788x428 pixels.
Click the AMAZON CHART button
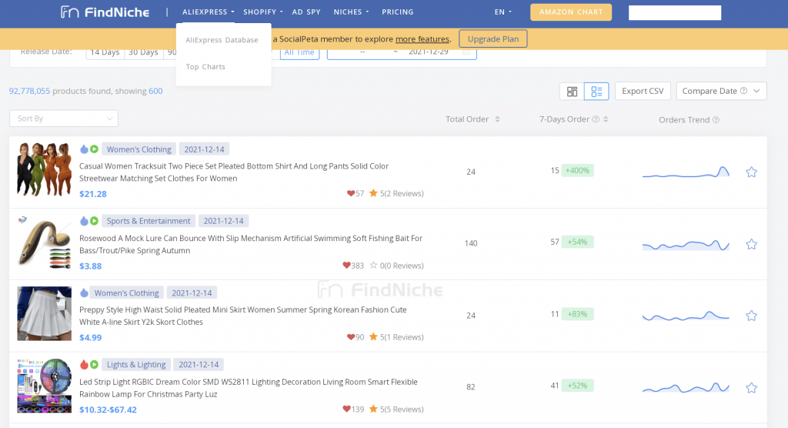click(571, 12)
